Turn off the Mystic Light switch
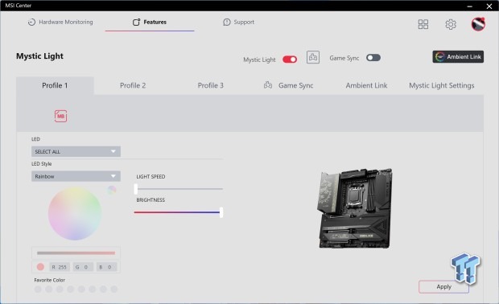Image resolution: width=499 pixels, height=304 pixels. [x=290, y=60]
